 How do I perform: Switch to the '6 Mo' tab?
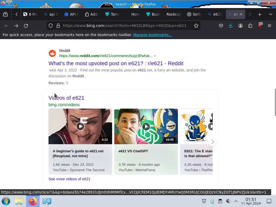[x=31, y=14]
